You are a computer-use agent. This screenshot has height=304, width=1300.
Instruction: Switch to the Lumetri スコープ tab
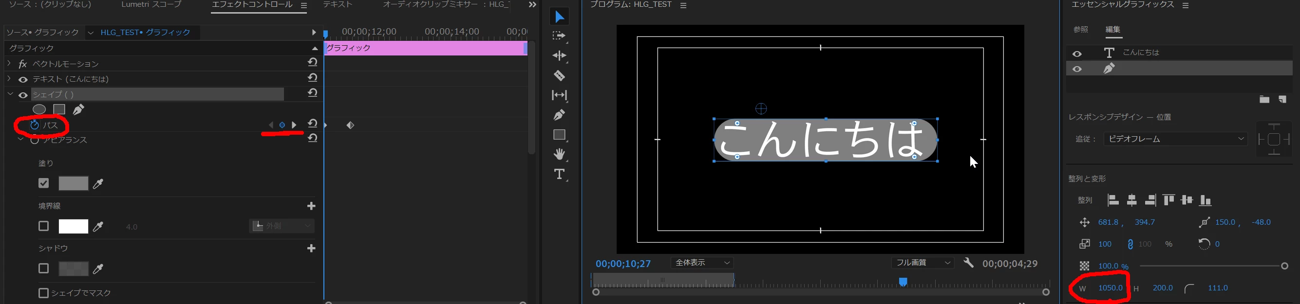(151, 4)
